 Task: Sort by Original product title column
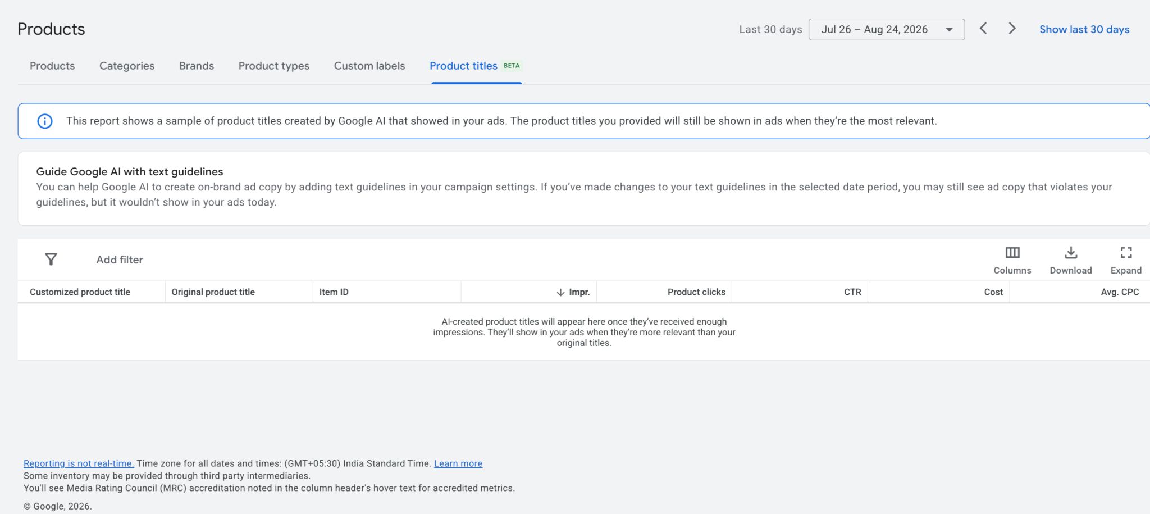213,292
